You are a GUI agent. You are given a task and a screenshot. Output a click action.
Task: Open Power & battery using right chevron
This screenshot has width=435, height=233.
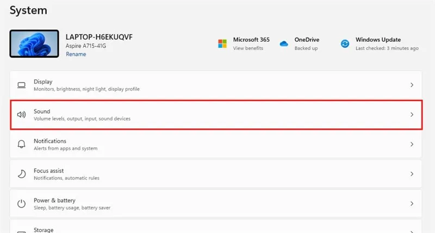coord(412,204)
